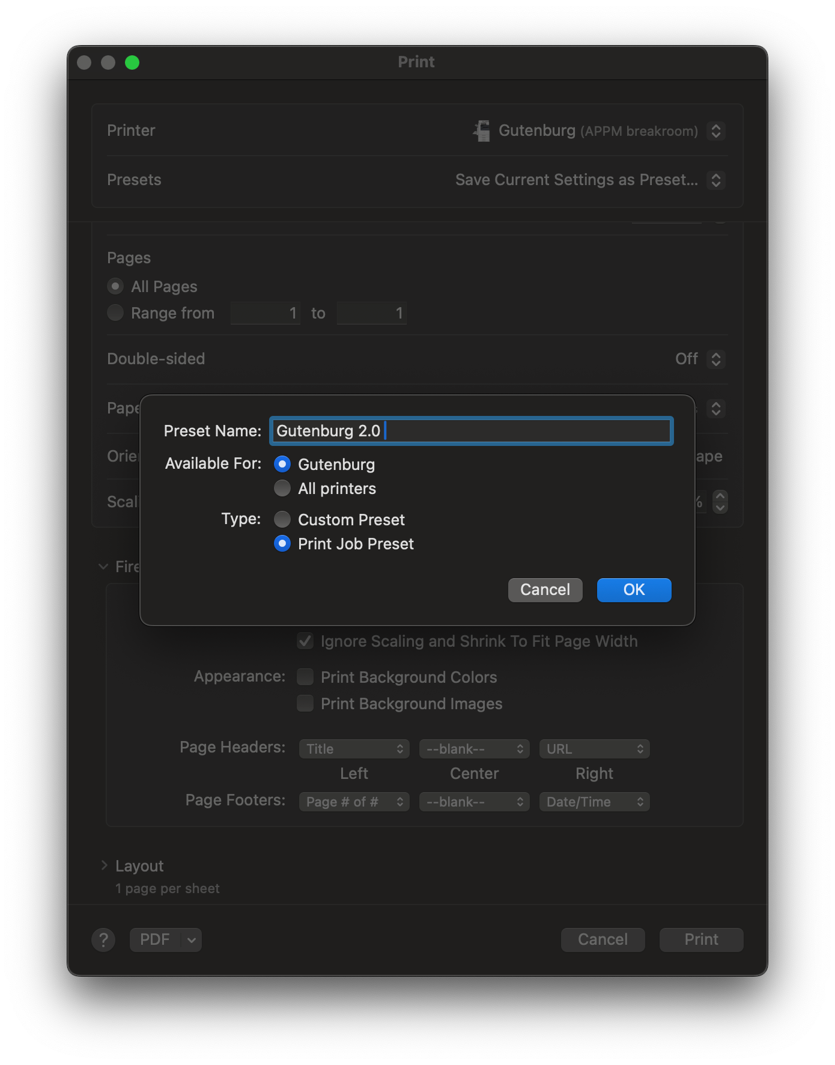Open the Presets dropdown menu
The width and height of the screenshot is (835, 1065).
715,180
